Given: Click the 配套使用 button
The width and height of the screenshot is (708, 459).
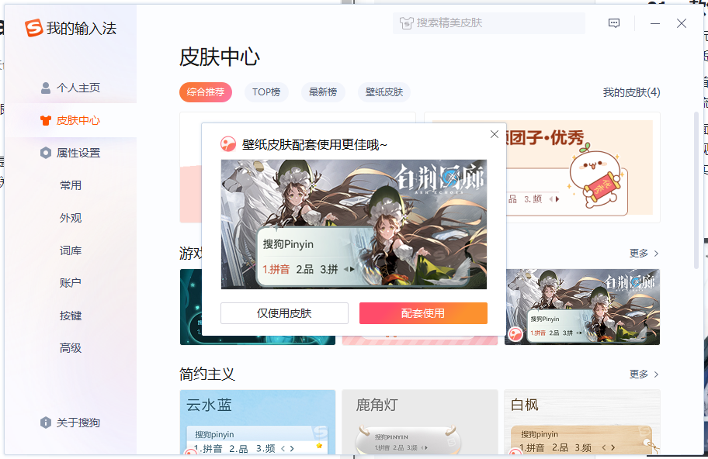Looking at the screenshot, I should 423,313.
